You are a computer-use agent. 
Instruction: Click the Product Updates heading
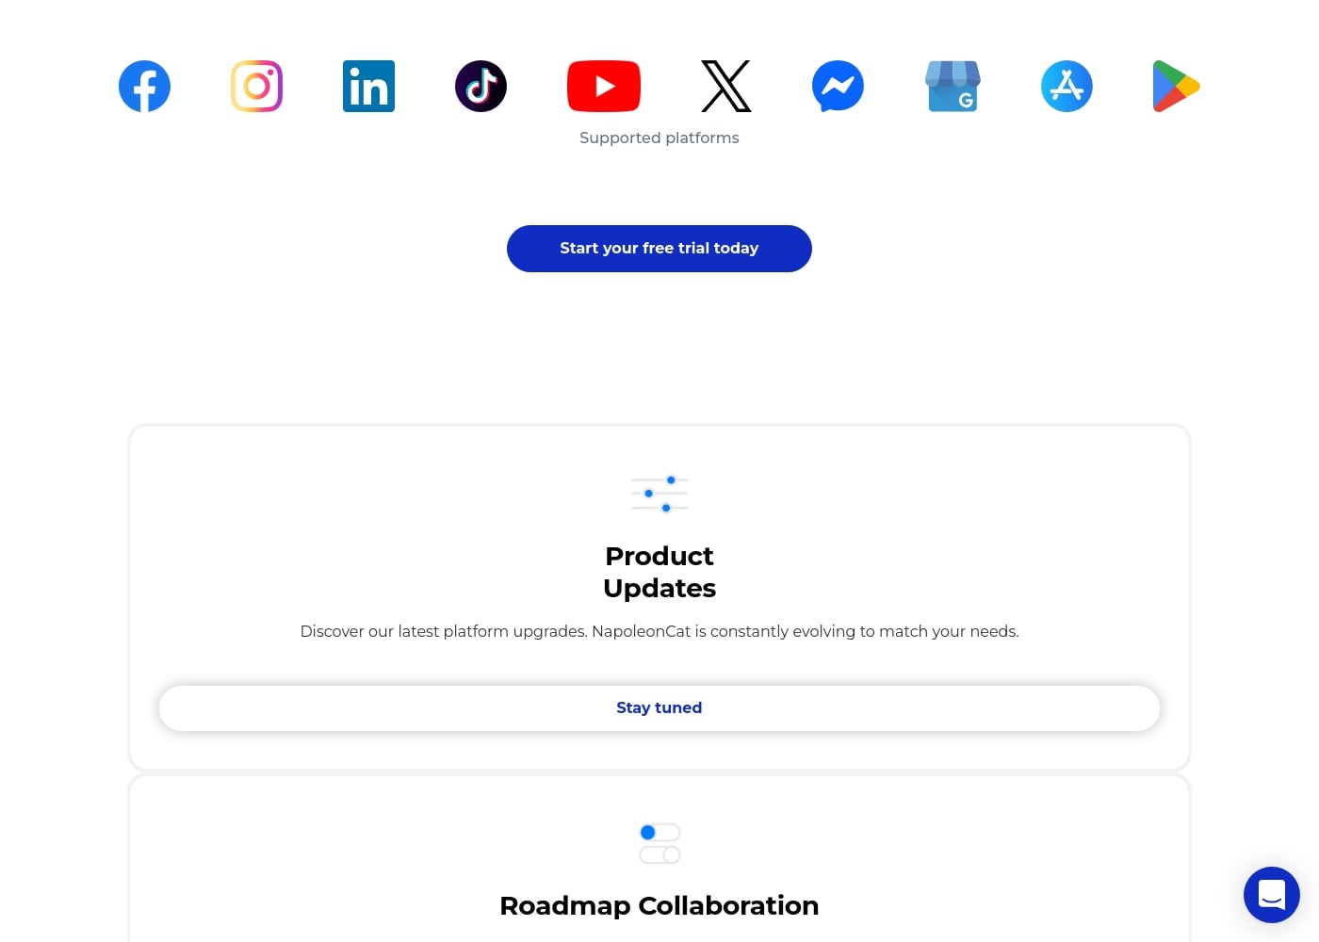click(x=659, y=572)
